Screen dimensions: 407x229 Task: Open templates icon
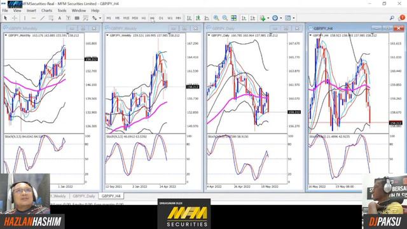pos(287,18)
